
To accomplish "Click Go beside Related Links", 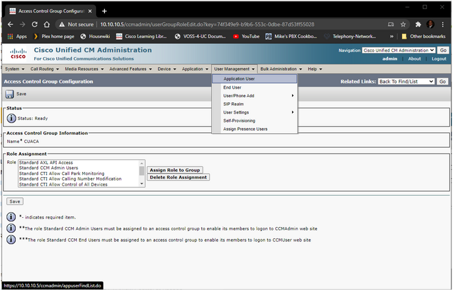I will coord(442,82).
